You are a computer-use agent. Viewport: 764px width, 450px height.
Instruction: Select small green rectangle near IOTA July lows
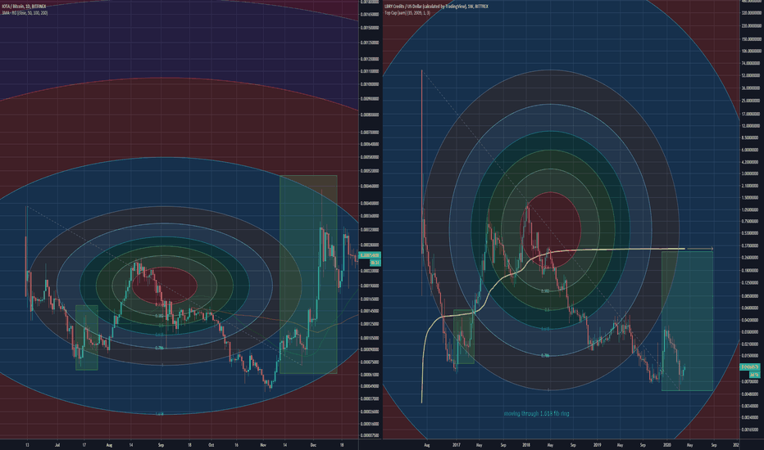point(87,338)
